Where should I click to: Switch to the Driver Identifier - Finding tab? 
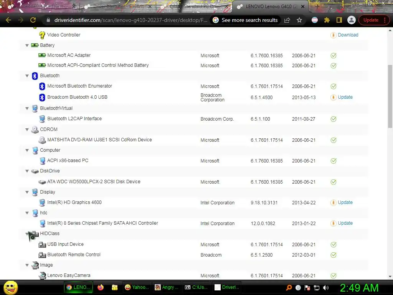click(x=118, y=7)
